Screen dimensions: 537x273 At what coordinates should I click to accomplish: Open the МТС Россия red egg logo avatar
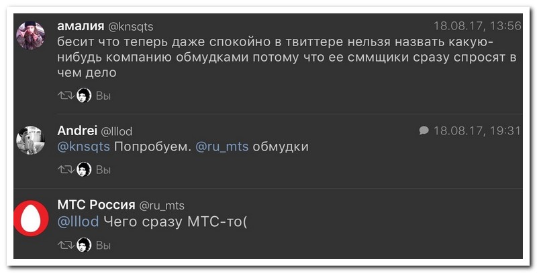click(x=30, y=217)
